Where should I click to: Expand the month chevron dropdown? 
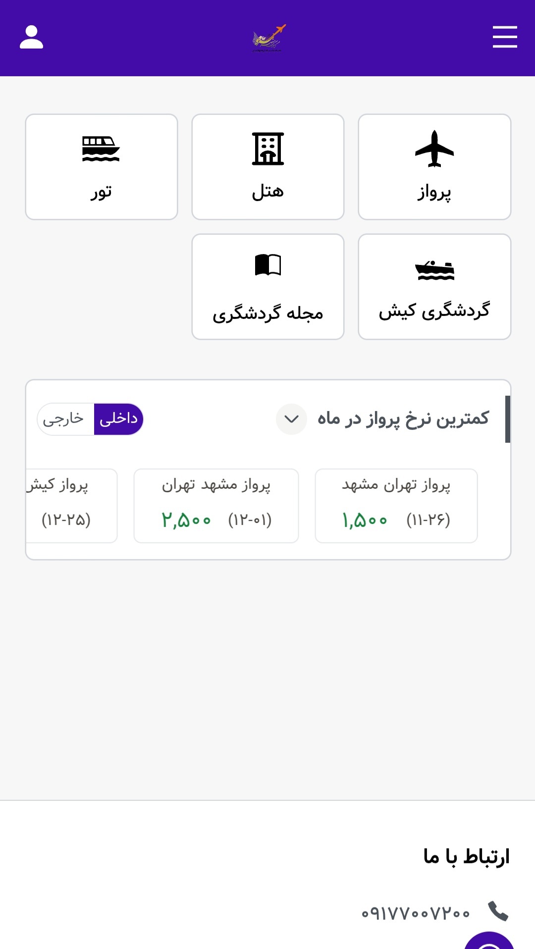pos(291,420)
